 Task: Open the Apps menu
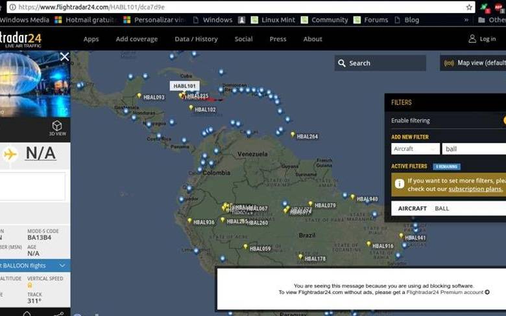click(91, 39)
